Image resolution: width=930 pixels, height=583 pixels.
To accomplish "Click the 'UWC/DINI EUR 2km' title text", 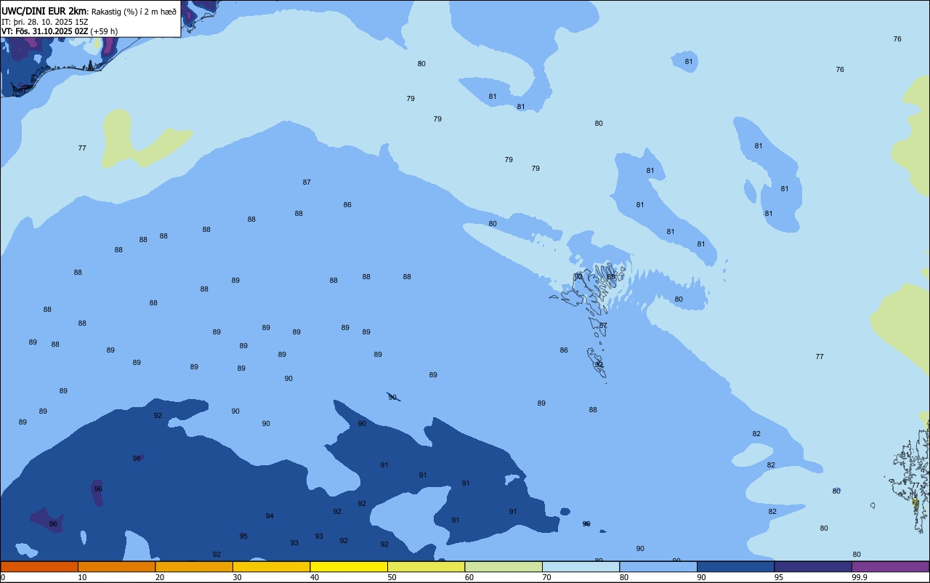I will (44, 11).
